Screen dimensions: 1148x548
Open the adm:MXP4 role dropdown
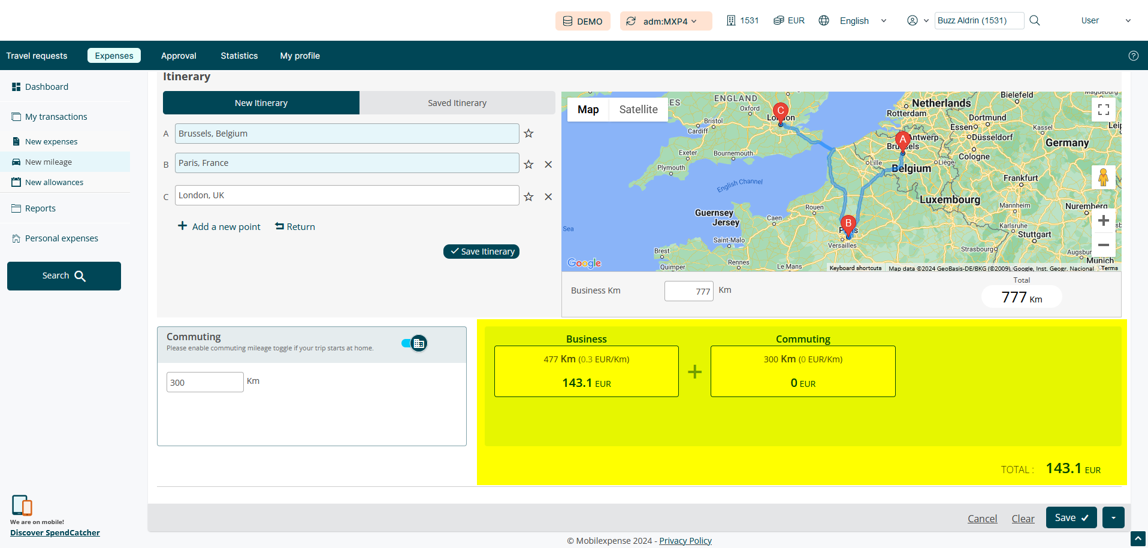pyautogui.click(x=666, y=21)
